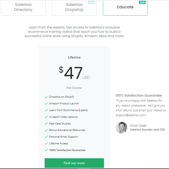Click the Simon Slade name text
169x169 pixels.
pos(138,126)
